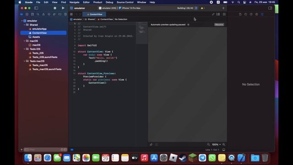Open the Test navigator diamond icon
293x165 pixels.
[49, 14]
